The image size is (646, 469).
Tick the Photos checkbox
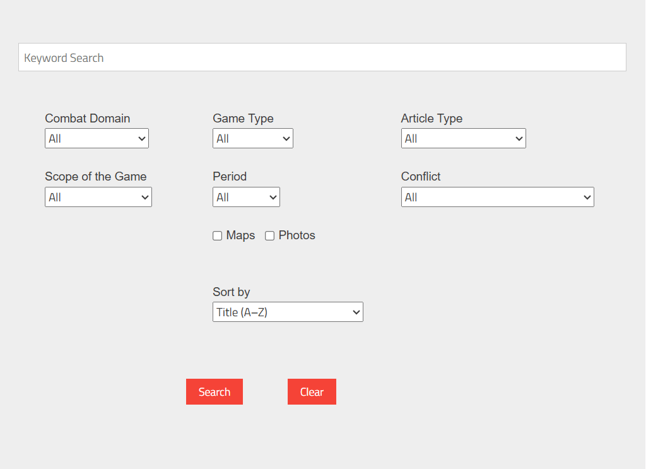tap(270, 235)
